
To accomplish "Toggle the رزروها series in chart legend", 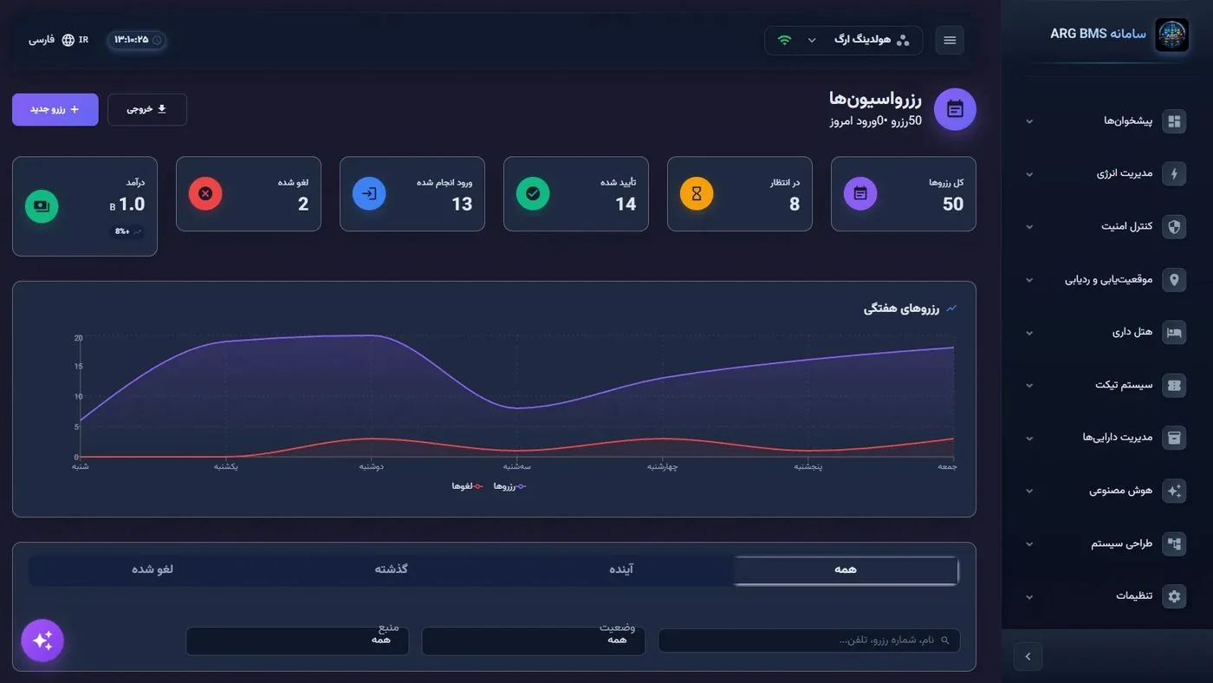I will coord(509,486).
